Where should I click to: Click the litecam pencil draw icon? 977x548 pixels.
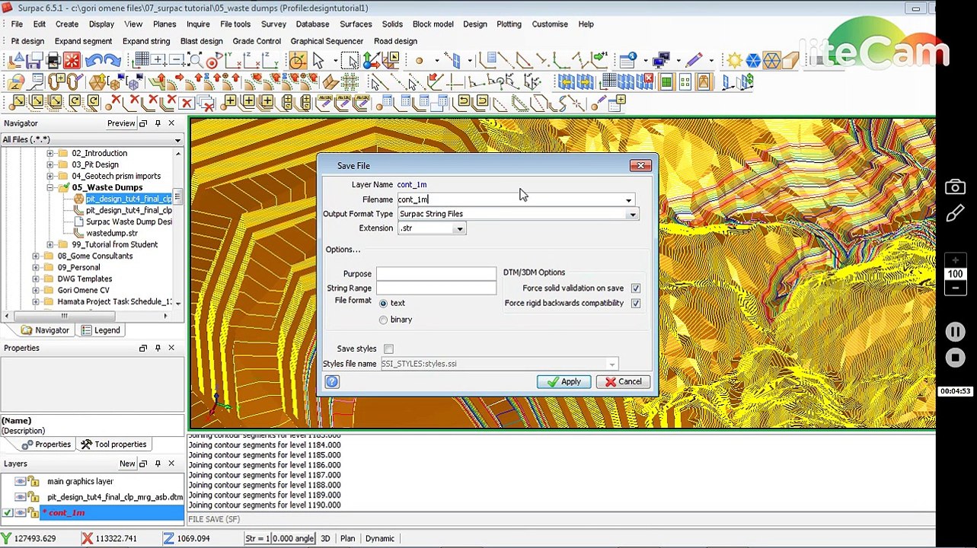point(955,215)
